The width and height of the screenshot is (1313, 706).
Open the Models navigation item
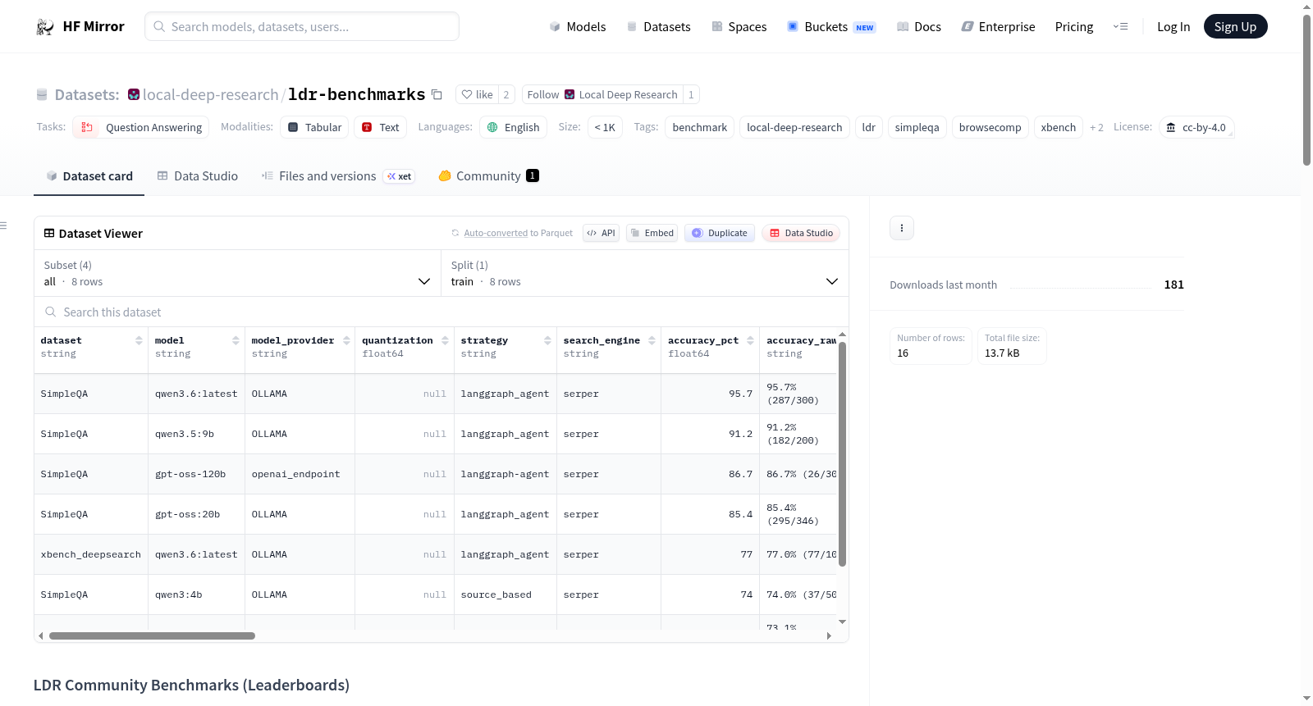[578, 27]
